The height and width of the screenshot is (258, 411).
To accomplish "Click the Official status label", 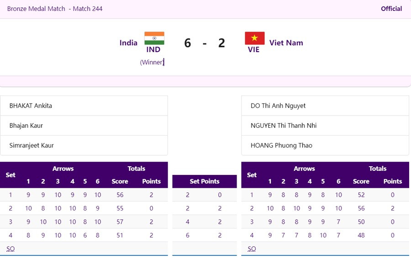I will pos(391,9).
